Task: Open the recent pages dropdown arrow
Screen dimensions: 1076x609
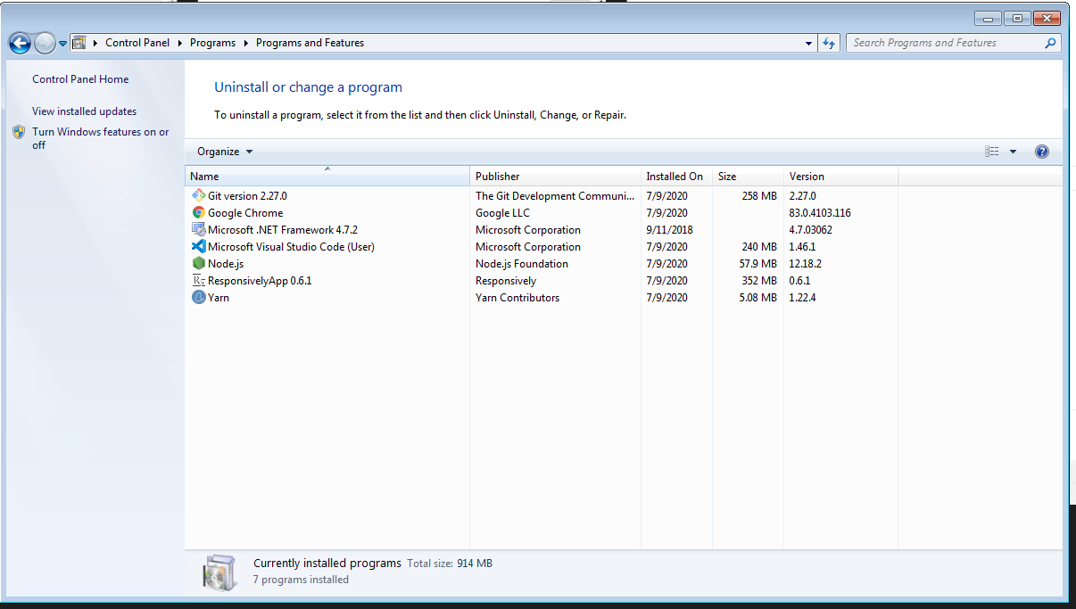Action: (x=63, y=43)
